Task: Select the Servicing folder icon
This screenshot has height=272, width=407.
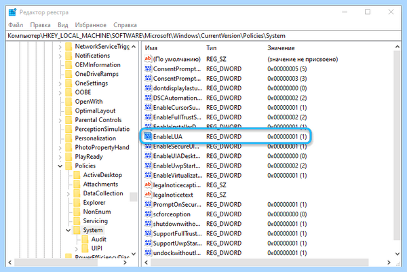Action: 77,221
